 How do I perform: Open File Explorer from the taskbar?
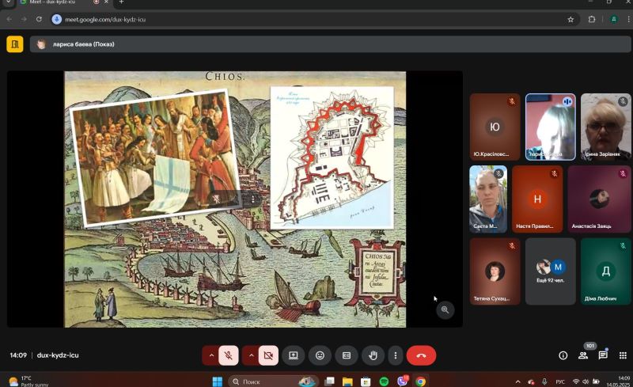[347, 381]
